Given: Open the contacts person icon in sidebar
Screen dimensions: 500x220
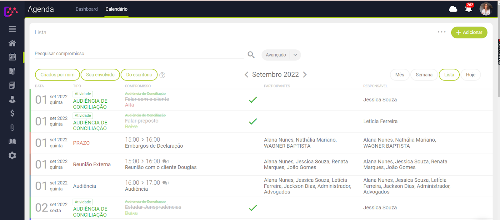Looking at the screenshot, I should pos(12,99).
